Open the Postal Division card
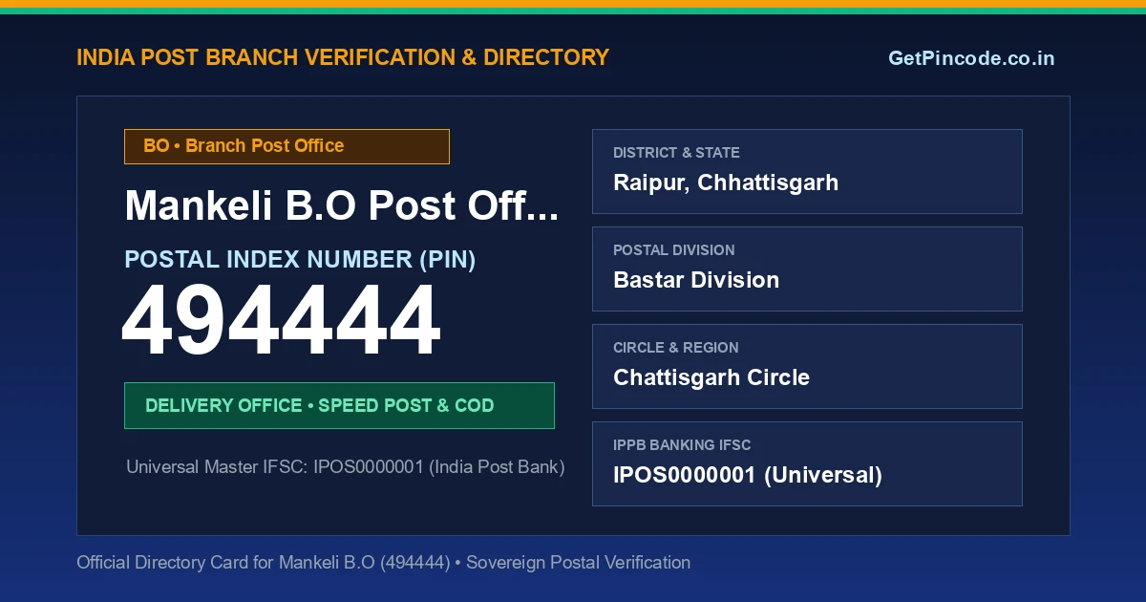The height and width of the screenshot is (602, 1146). [x=807, y=269]
